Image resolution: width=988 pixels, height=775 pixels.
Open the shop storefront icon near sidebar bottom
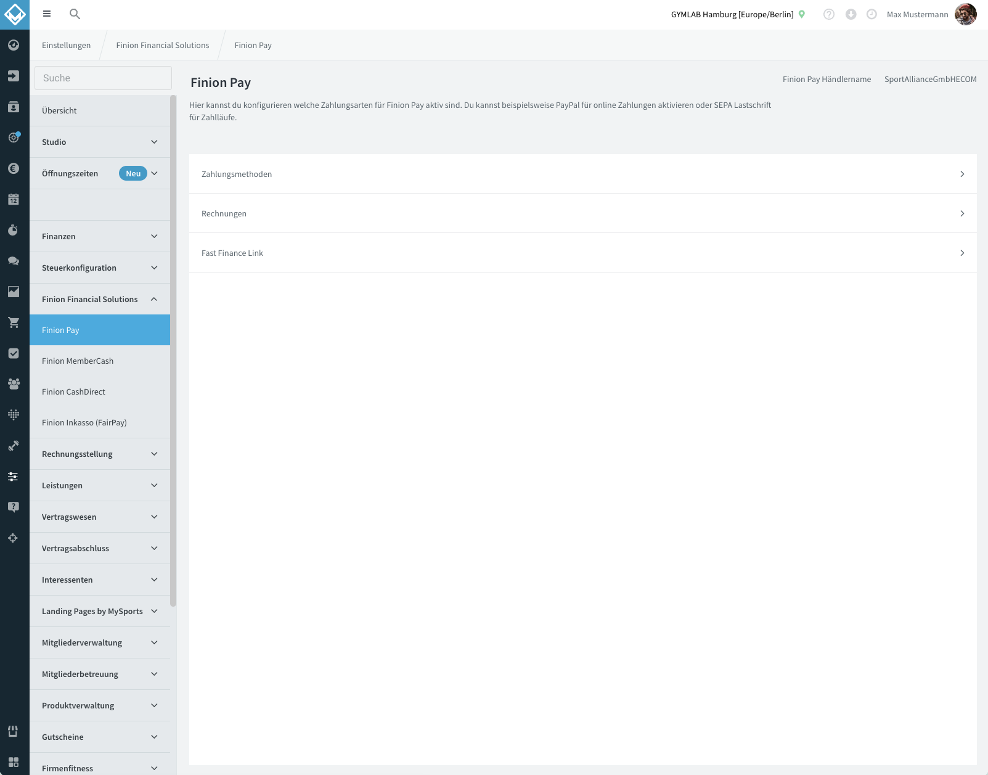14,731
